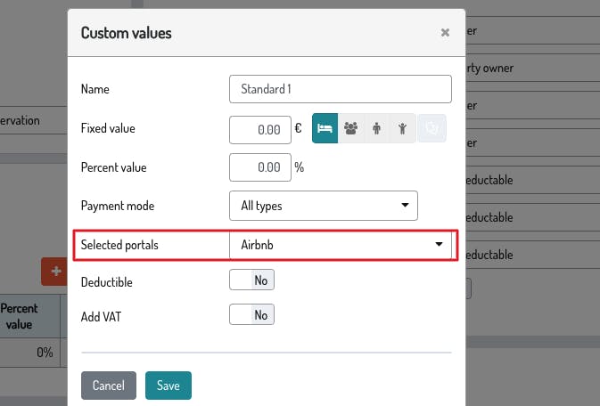
Task: Click the 0% table cell
Action: pyautogui.click(x=45, y=353)
